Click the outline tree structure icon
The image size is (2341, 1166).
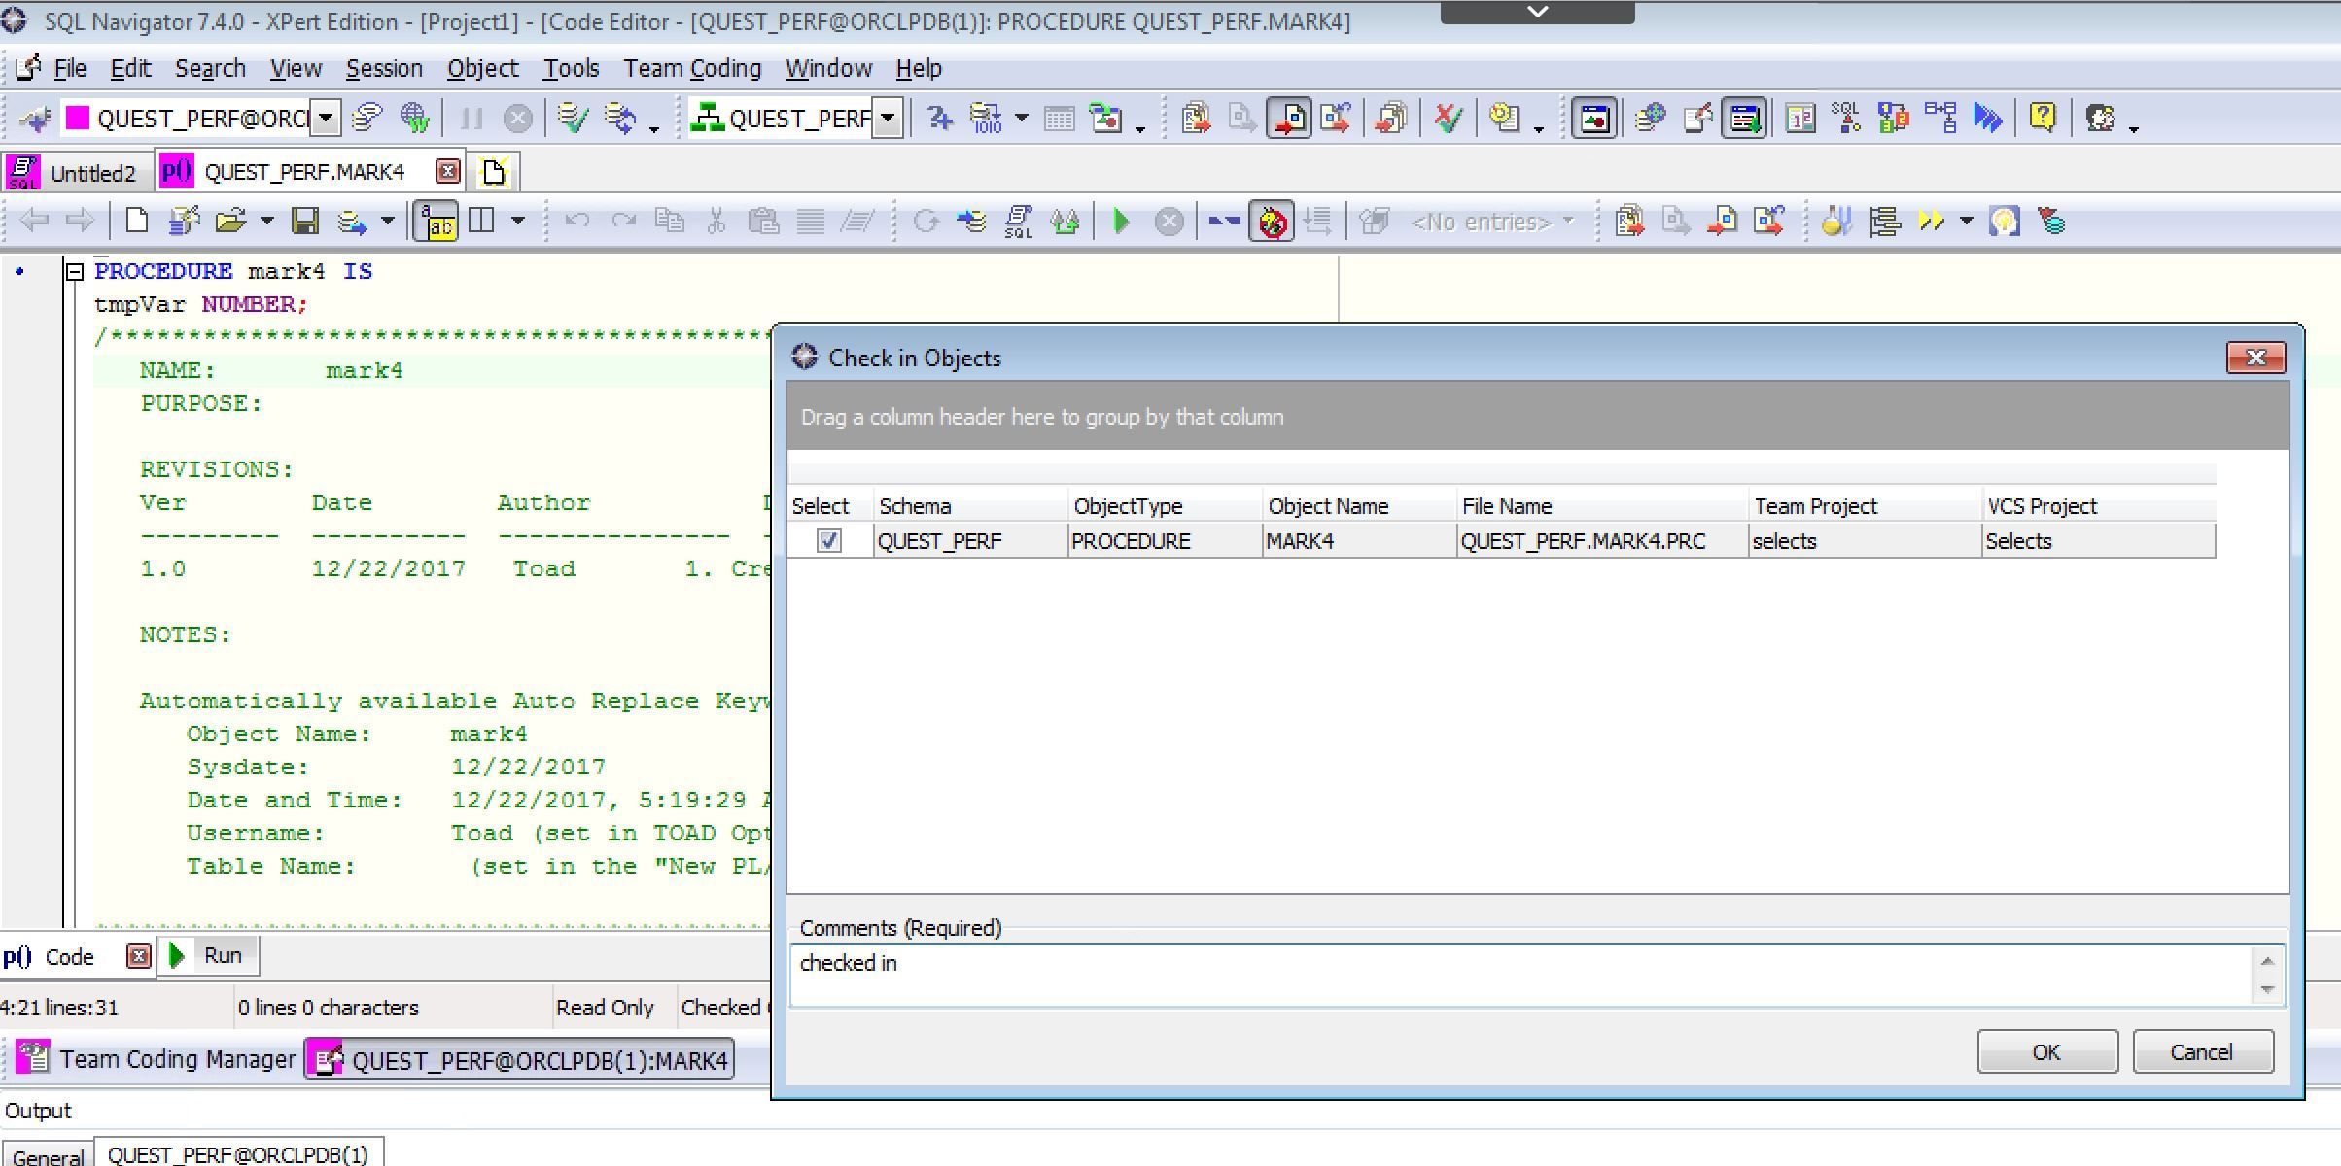coord(1884,222)
